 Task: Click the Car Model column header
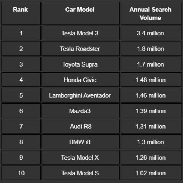pyautogui.click(x=80, y=10)
